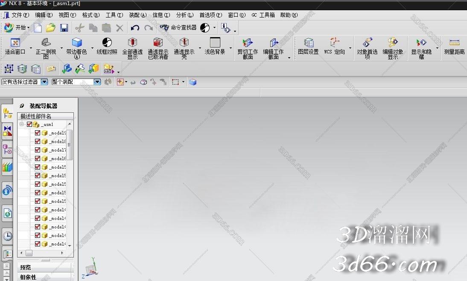The height and width of the screenshot is (281, 467).
Task: Open the 整个装配 selection scope dropdown
Action: tap(96, 82)
